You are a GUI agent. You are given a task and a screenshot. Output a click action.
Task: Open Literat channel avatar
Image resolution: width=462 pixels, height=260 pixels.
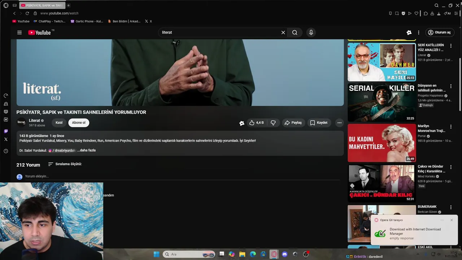pyautogui.click(x=22, y=123)
